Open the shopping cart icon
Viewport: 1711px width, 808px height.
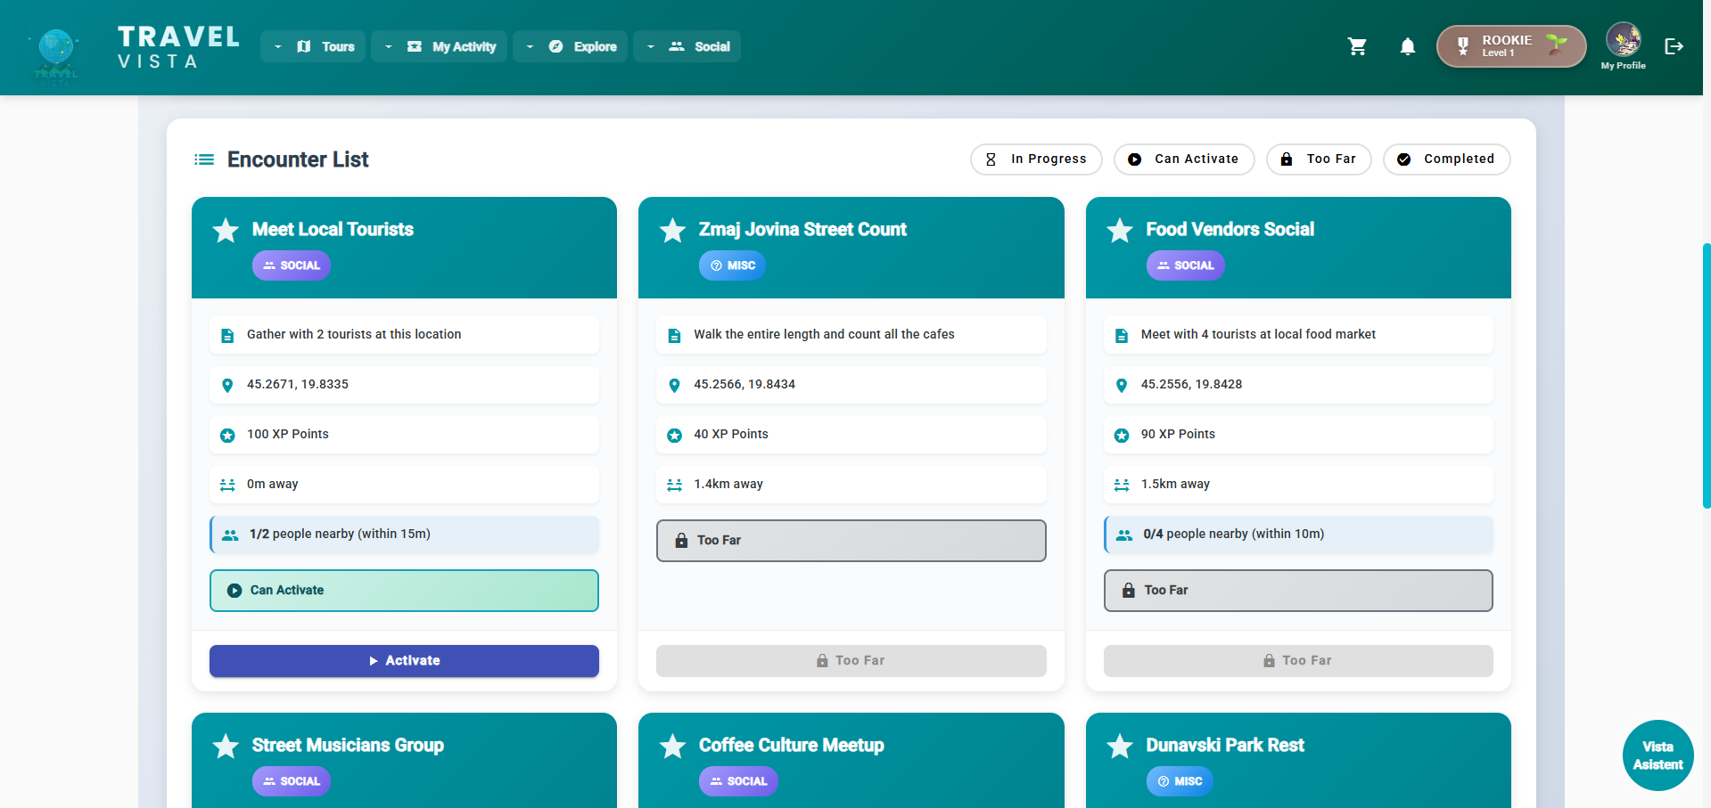(x=1357, y=46)
